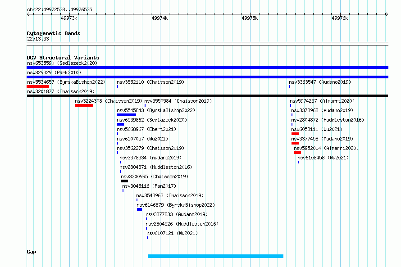Open nsv3224308 (Chaisson2019) variant label
This screenshot has width=401, height=267.
tap(109, 101)
